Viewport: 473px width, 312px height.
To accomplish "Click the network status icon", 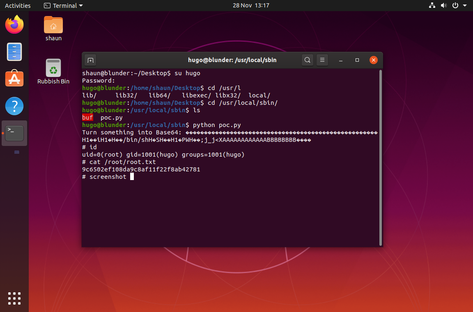I will click(432, 5).
